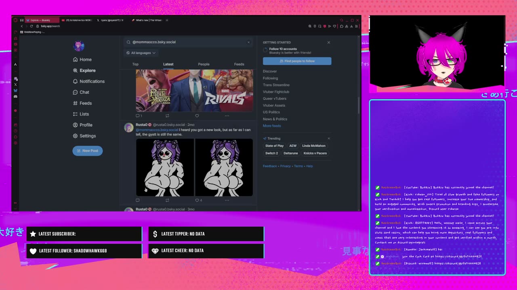Screen dimensions: 517x290
Task: Open Bluesky Settings
Action: (x=84, y=136)
